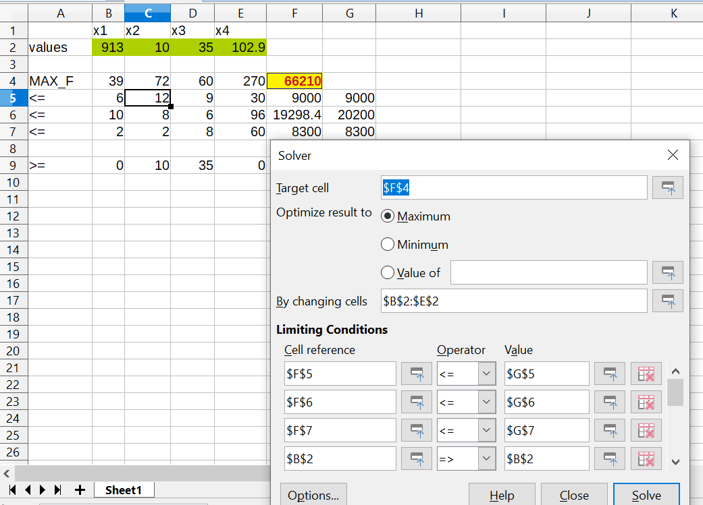This screenshot has height=505, width=703.
Task: Click cell containing MAX_F
Action: 60,81
